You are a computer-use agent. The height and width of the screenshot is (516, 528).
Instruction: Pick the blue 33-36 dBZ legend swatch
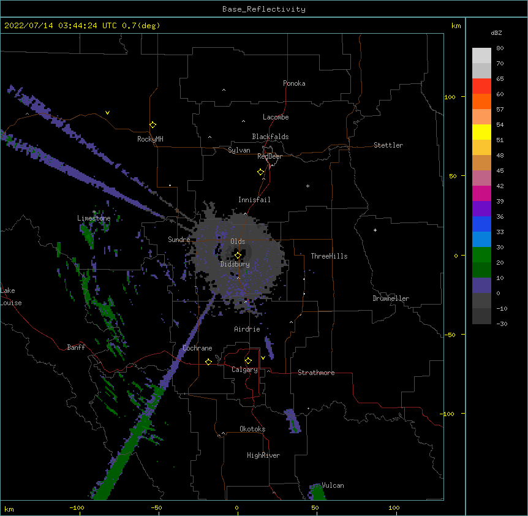pos(481,224)
